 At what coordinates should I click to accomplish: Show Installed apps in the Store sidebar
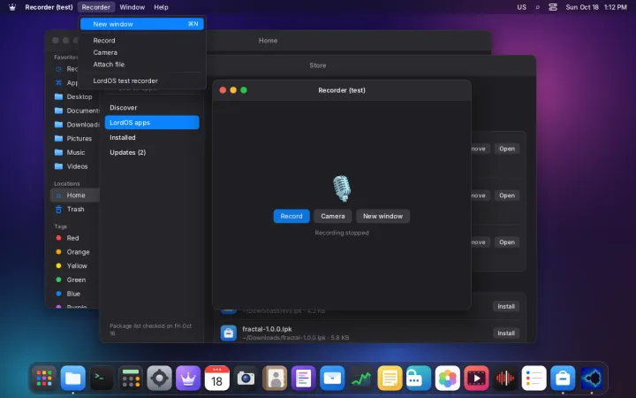(152, 138)
